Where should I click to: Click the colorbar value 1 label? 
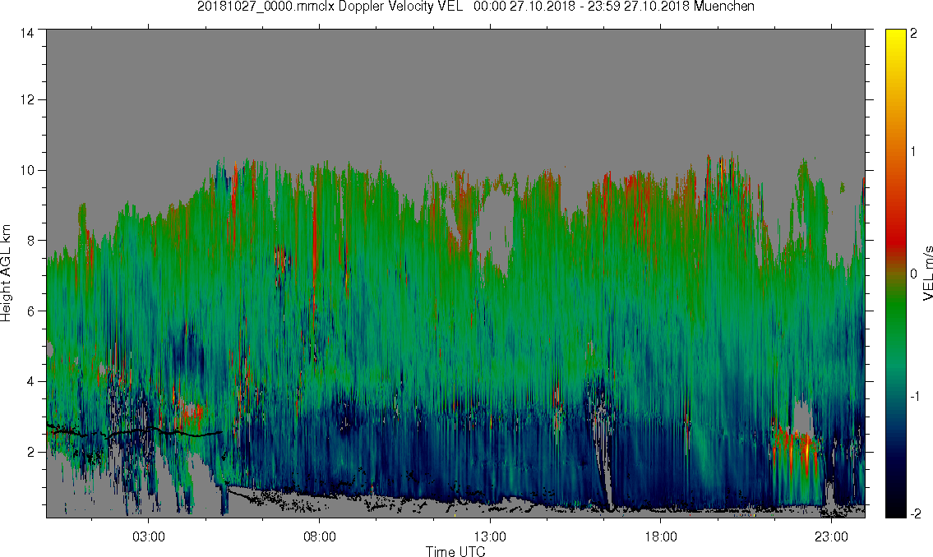click(x=913, y=152)
